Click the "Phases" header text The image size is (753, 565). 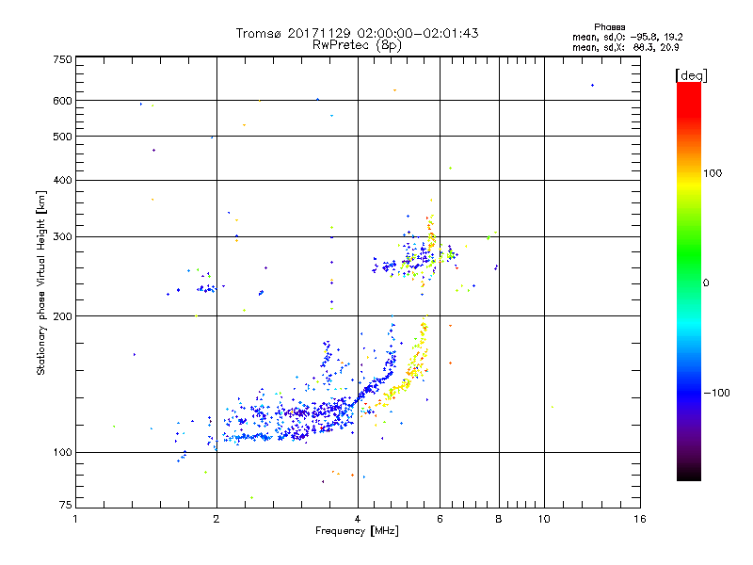click(609, 27)
